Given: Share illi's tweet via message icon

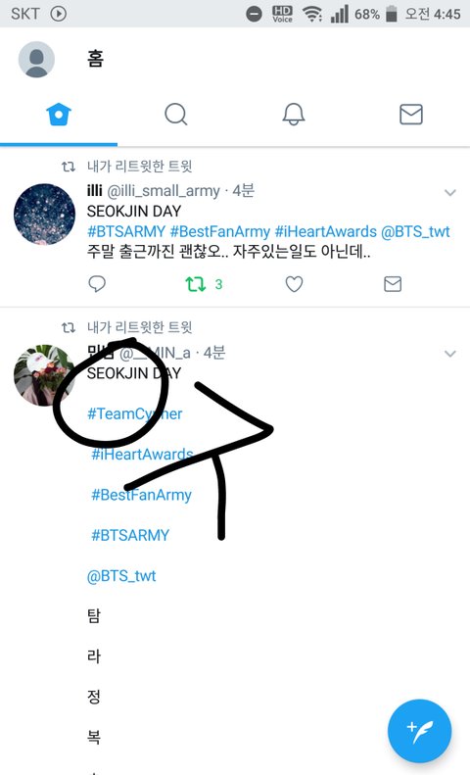Looking at the screenshot, I should tap(393, 284).
